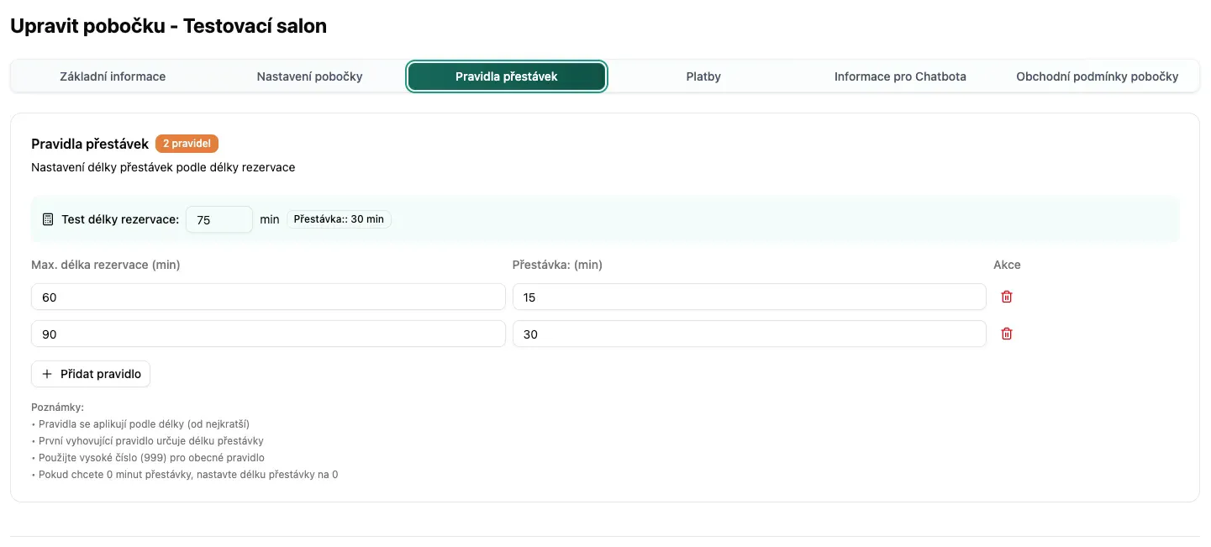Image resolution: width=1211 pixels, height=547 pixels.
Task: Delete the 60-minute break rule
Action: pos(1006,297)
